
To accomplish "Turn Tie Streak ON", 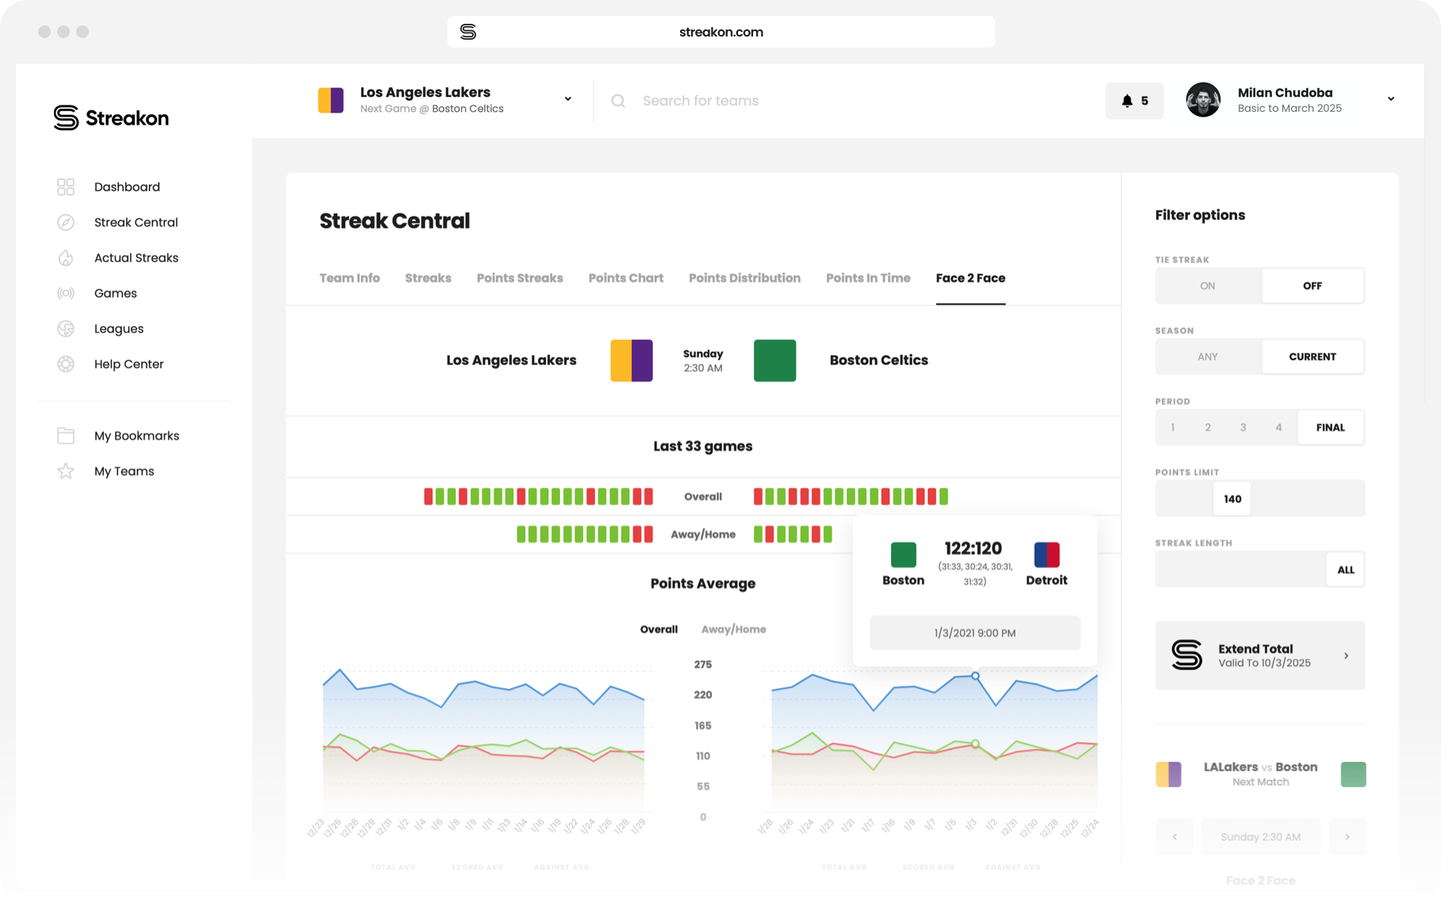I will point(1208,286).
